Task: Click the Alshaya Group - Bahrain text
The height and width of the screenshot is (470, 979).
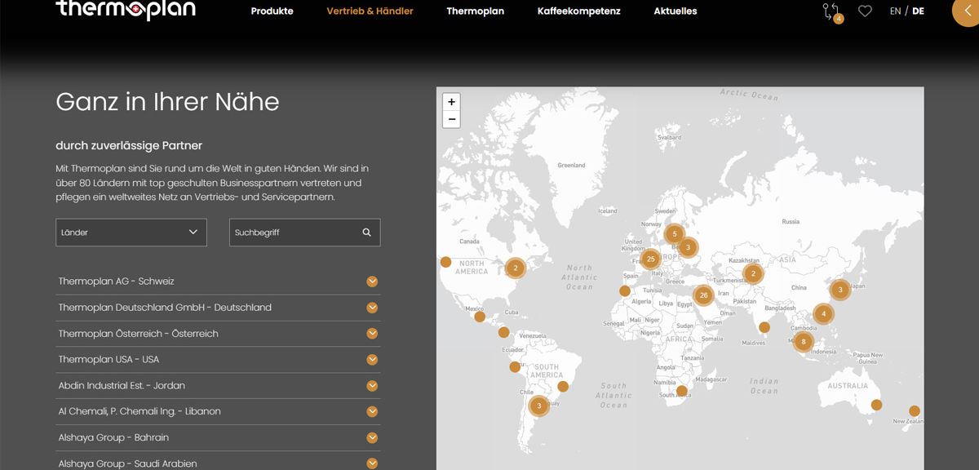Action: pos(113,437)
